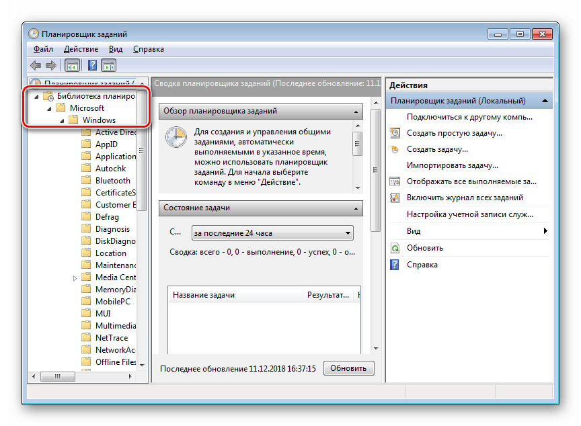Viewport: 581px width, 426px height.
Task: Collapse the Состояние задачи section
Action: [x=356, y=208]
